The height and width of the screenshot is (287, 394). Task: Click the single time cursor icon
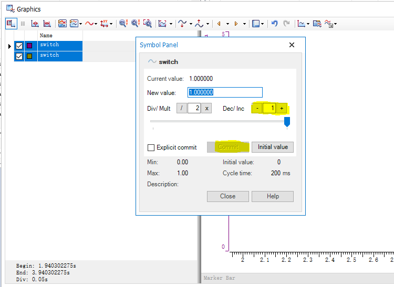click(35, 24)
